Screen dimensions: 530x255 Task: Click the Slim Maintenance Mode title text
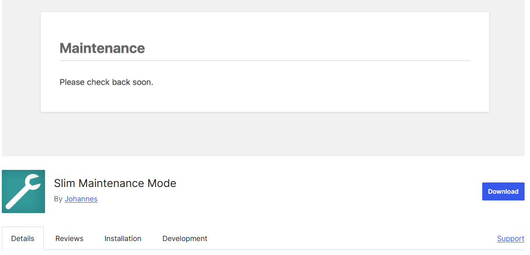click(115, 183)
